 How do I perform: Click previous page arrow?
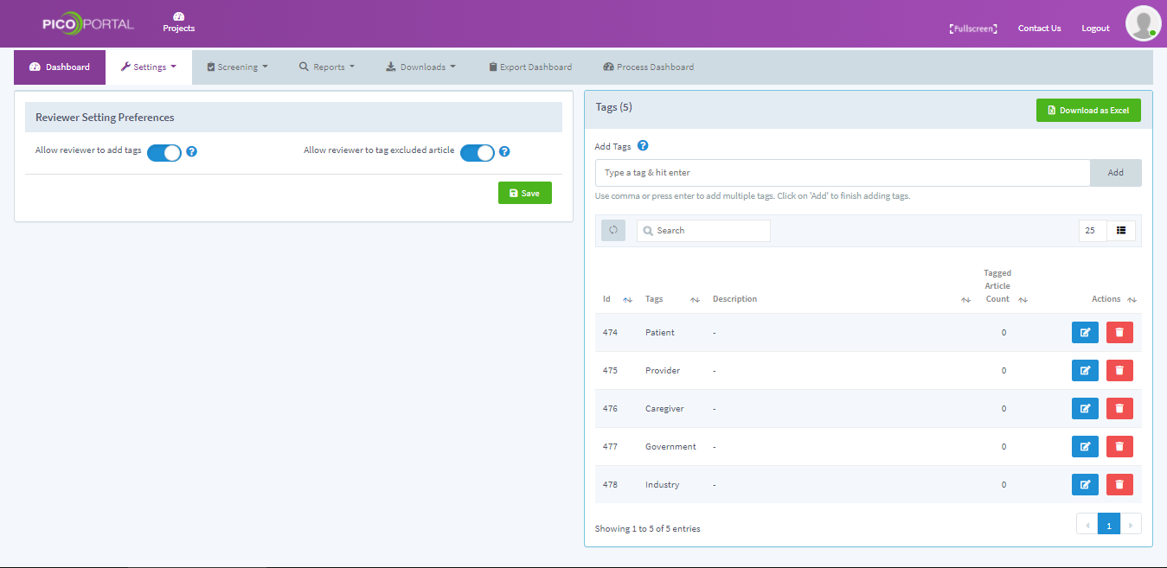[x=1087, y=524]
